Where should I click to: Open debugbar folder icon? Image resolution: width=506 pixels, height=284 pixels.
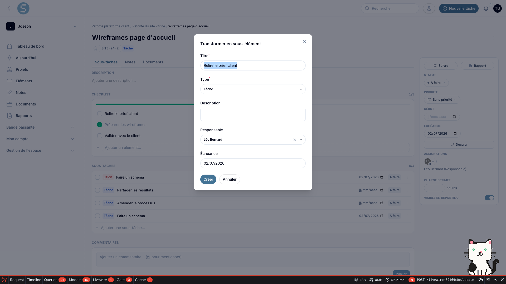(481, 280)
